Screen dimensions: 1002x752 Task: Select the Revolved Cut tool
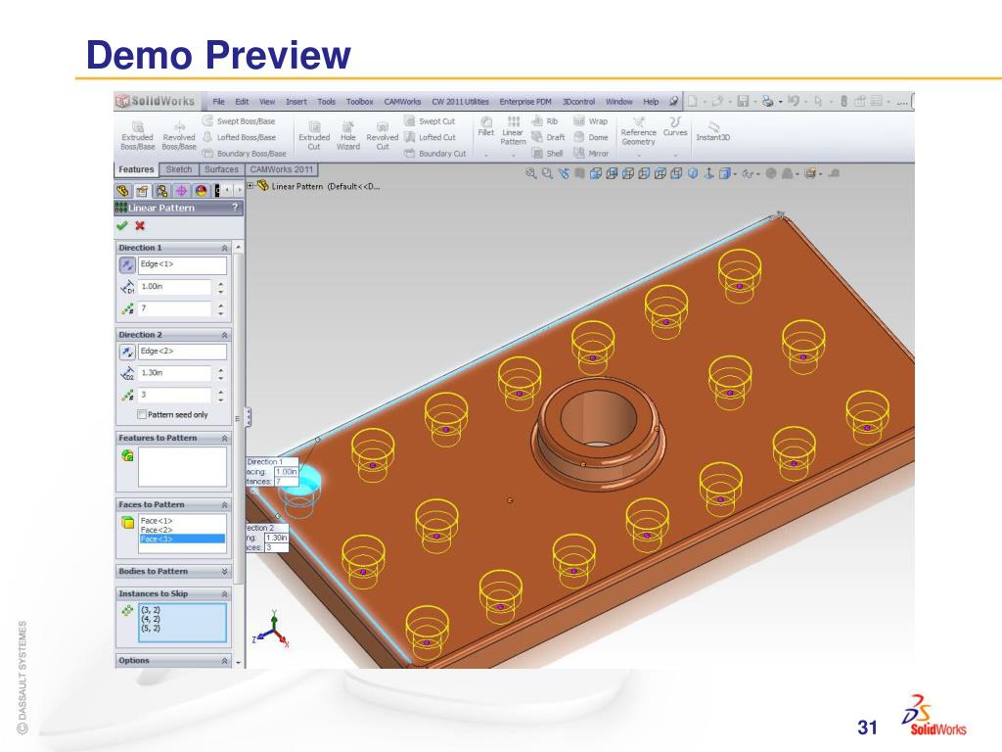click(383, 136)
